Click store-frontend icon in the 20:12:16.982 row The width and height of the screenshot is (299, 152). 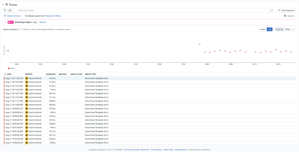(x=27, y=97)
